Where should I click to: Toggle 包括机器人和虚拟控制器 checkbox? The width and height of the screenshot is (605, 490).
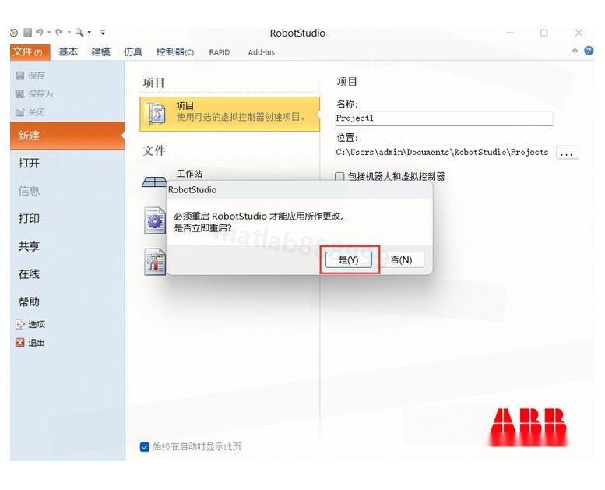(x=339, y=177)
